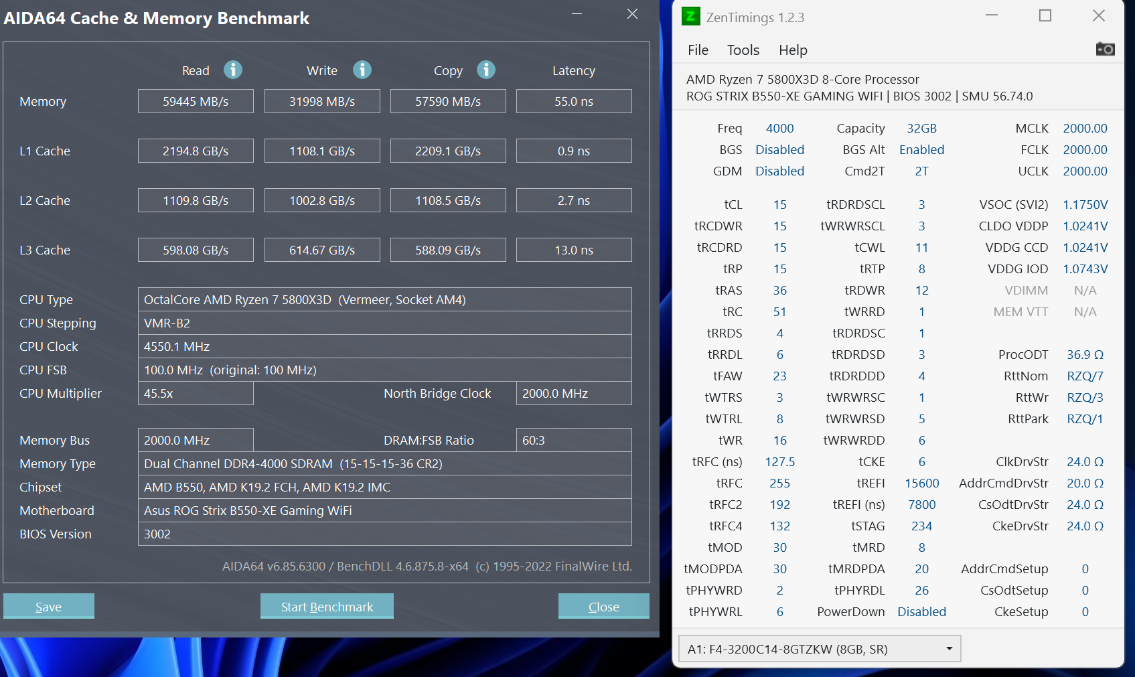Image resolution: width=1135 pixels, height=677 pixels.
Task: Click the AIDA64 version footer text
Action: pyautogui.click(x=427, y=566)
